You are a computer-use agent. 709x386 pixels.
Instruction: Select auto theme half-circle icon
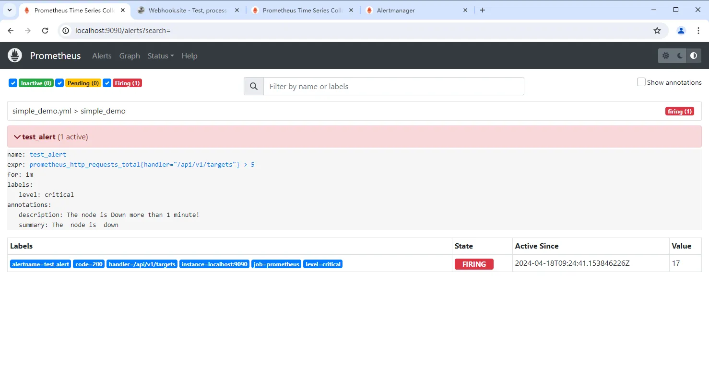[694, 56]
